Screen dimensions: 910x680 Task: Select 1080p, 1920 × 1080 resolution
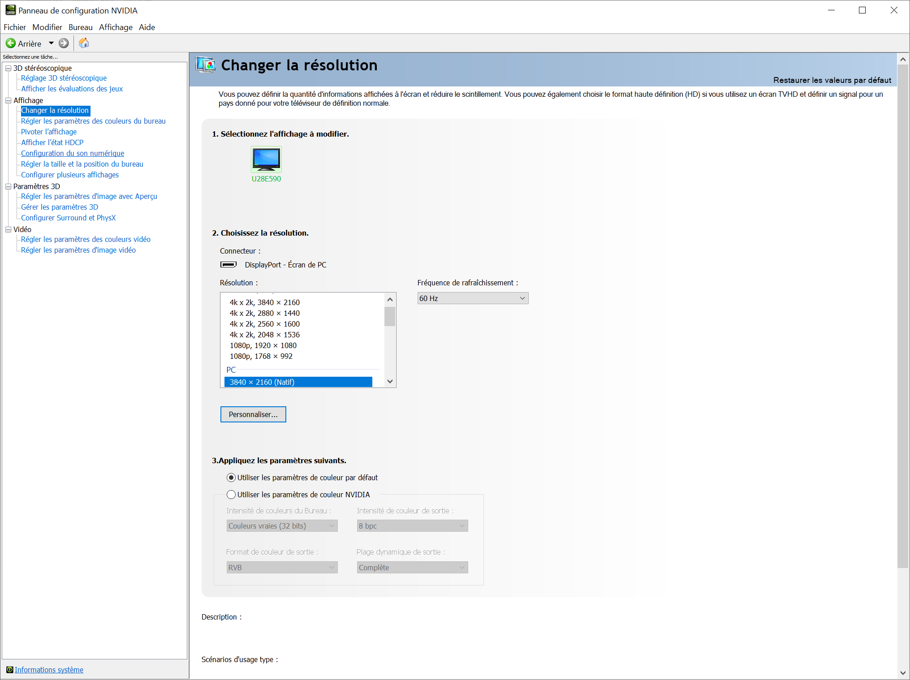point(263,345)
